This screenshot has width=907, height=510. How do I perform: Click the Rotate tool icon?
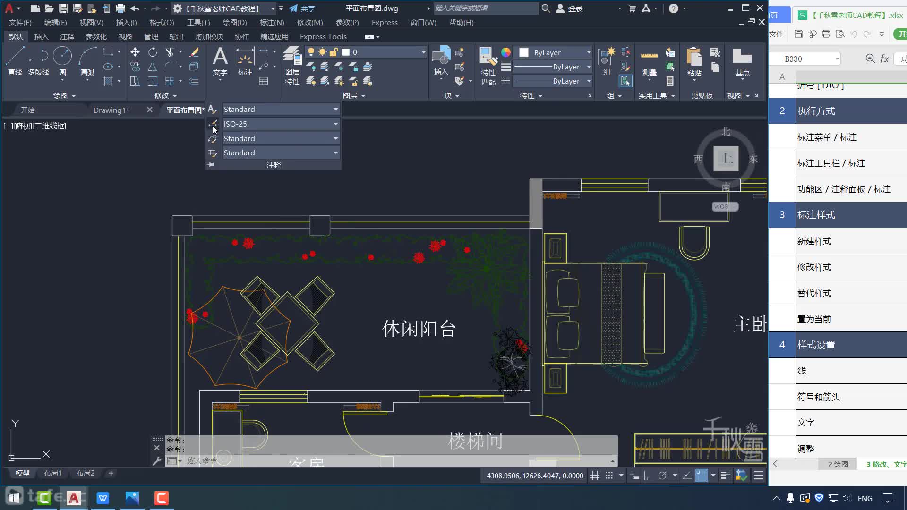click(153, 52)
